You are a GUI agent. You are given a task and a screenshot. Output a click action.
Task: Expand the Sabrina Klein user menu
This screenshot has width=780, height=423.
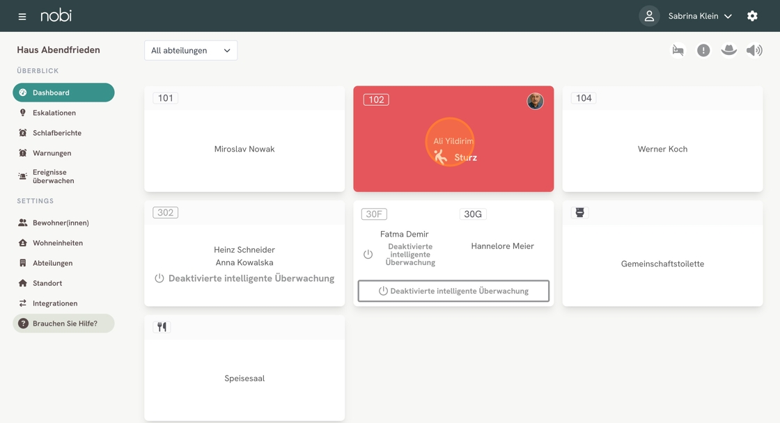click(699, 16)
